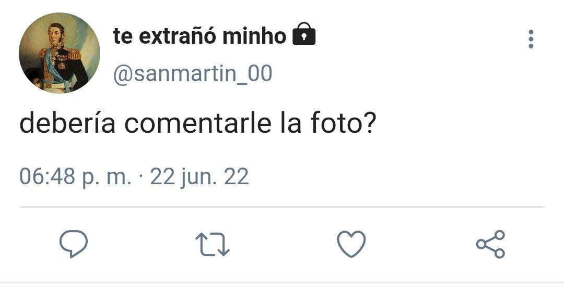Click the @sanmartin_00 handle
This screenshot has width=564, height=292.
click(x=193, y=73)
